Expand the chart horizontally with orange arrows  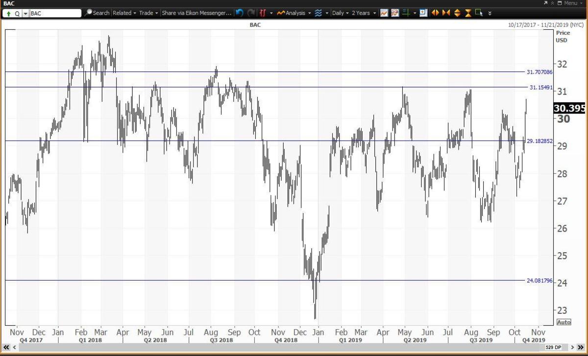(435, 13)
